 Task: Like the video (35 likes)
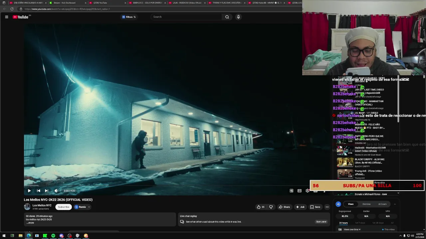261,207
